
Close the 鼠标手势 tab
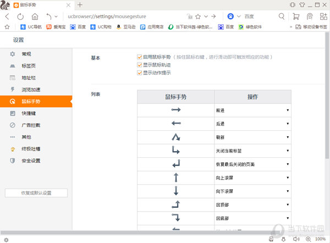[x=68, y=5]
